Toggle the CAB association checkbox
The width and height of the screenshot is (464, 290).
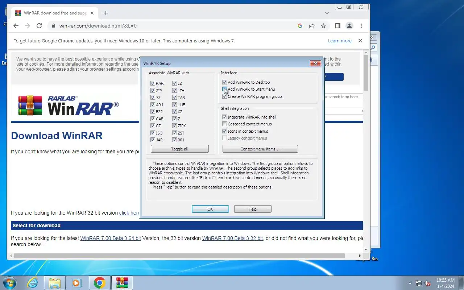(x=153, y=119)
